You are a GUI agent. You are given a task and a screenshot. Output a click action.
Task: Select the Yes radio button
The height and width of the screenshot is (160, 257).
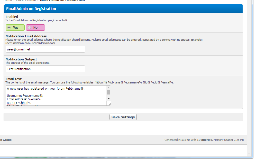9,28
